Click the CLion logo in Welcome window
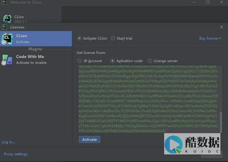Image resolution: width=228 pixels, height=162 pixels. [x=7, y=19]
